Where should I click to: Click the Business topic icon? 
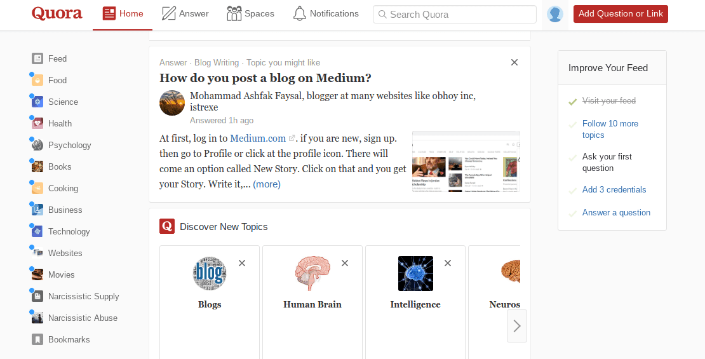click(37, 210)
